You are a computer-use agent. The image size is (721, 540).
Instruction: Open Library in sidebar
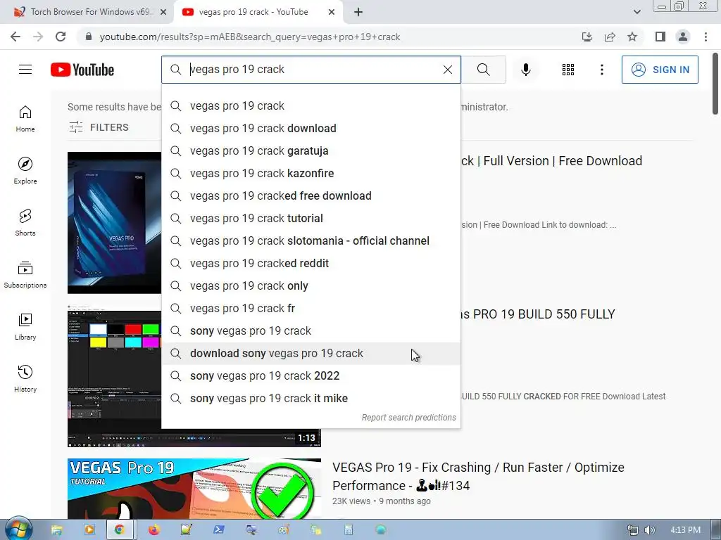25,326
